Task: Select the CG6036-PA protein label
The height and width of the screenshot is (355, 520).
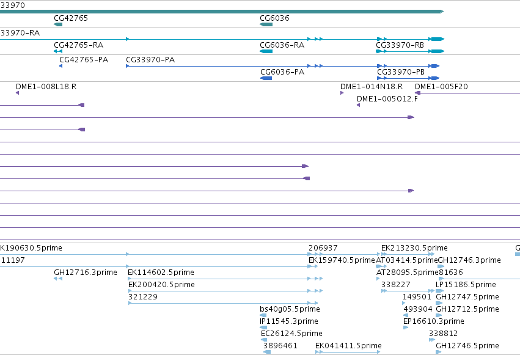Action: [x=282, y=72]
